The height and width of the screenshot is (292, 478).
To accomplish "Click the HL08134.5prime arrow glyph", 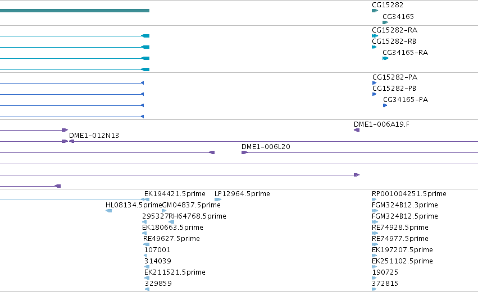I will [x=108, y=211].
